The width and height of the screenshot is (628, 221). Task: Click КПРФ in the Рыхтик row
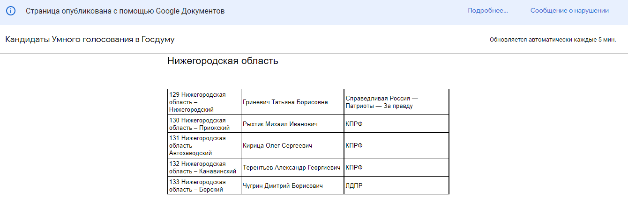pyautogui.click(x=354, y=124)
